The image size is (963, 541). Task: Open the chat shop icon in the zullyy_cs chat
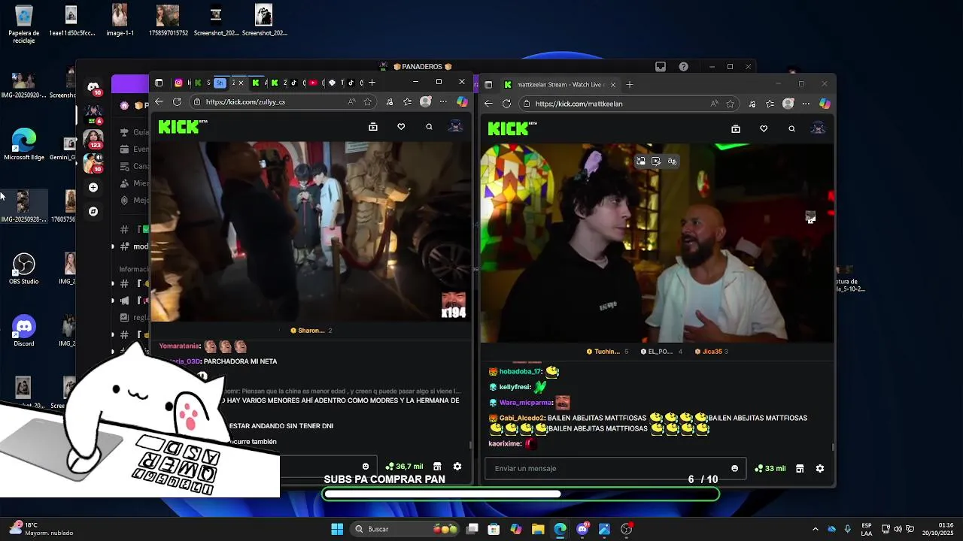click(x=437, y=467)
